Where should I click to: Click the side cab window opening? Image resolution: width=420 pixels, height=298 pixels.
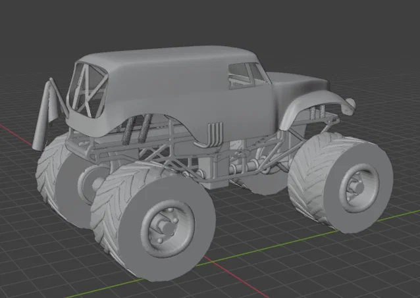coord(248,76)
